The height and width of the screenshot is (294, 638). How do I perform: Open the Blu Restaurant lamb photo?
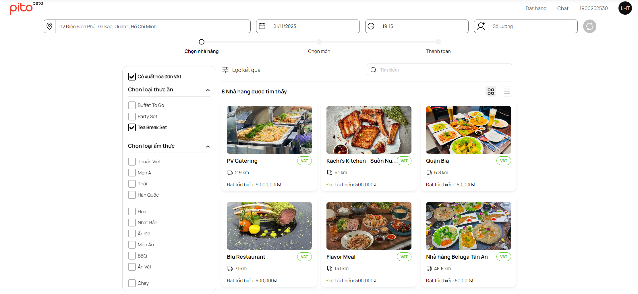[269, 226]
